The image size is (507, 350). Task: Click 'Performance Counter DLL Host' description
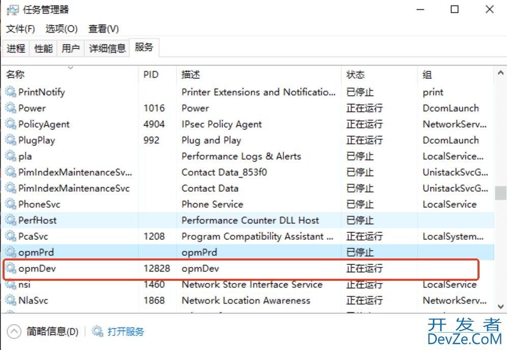tap(250, 220)
